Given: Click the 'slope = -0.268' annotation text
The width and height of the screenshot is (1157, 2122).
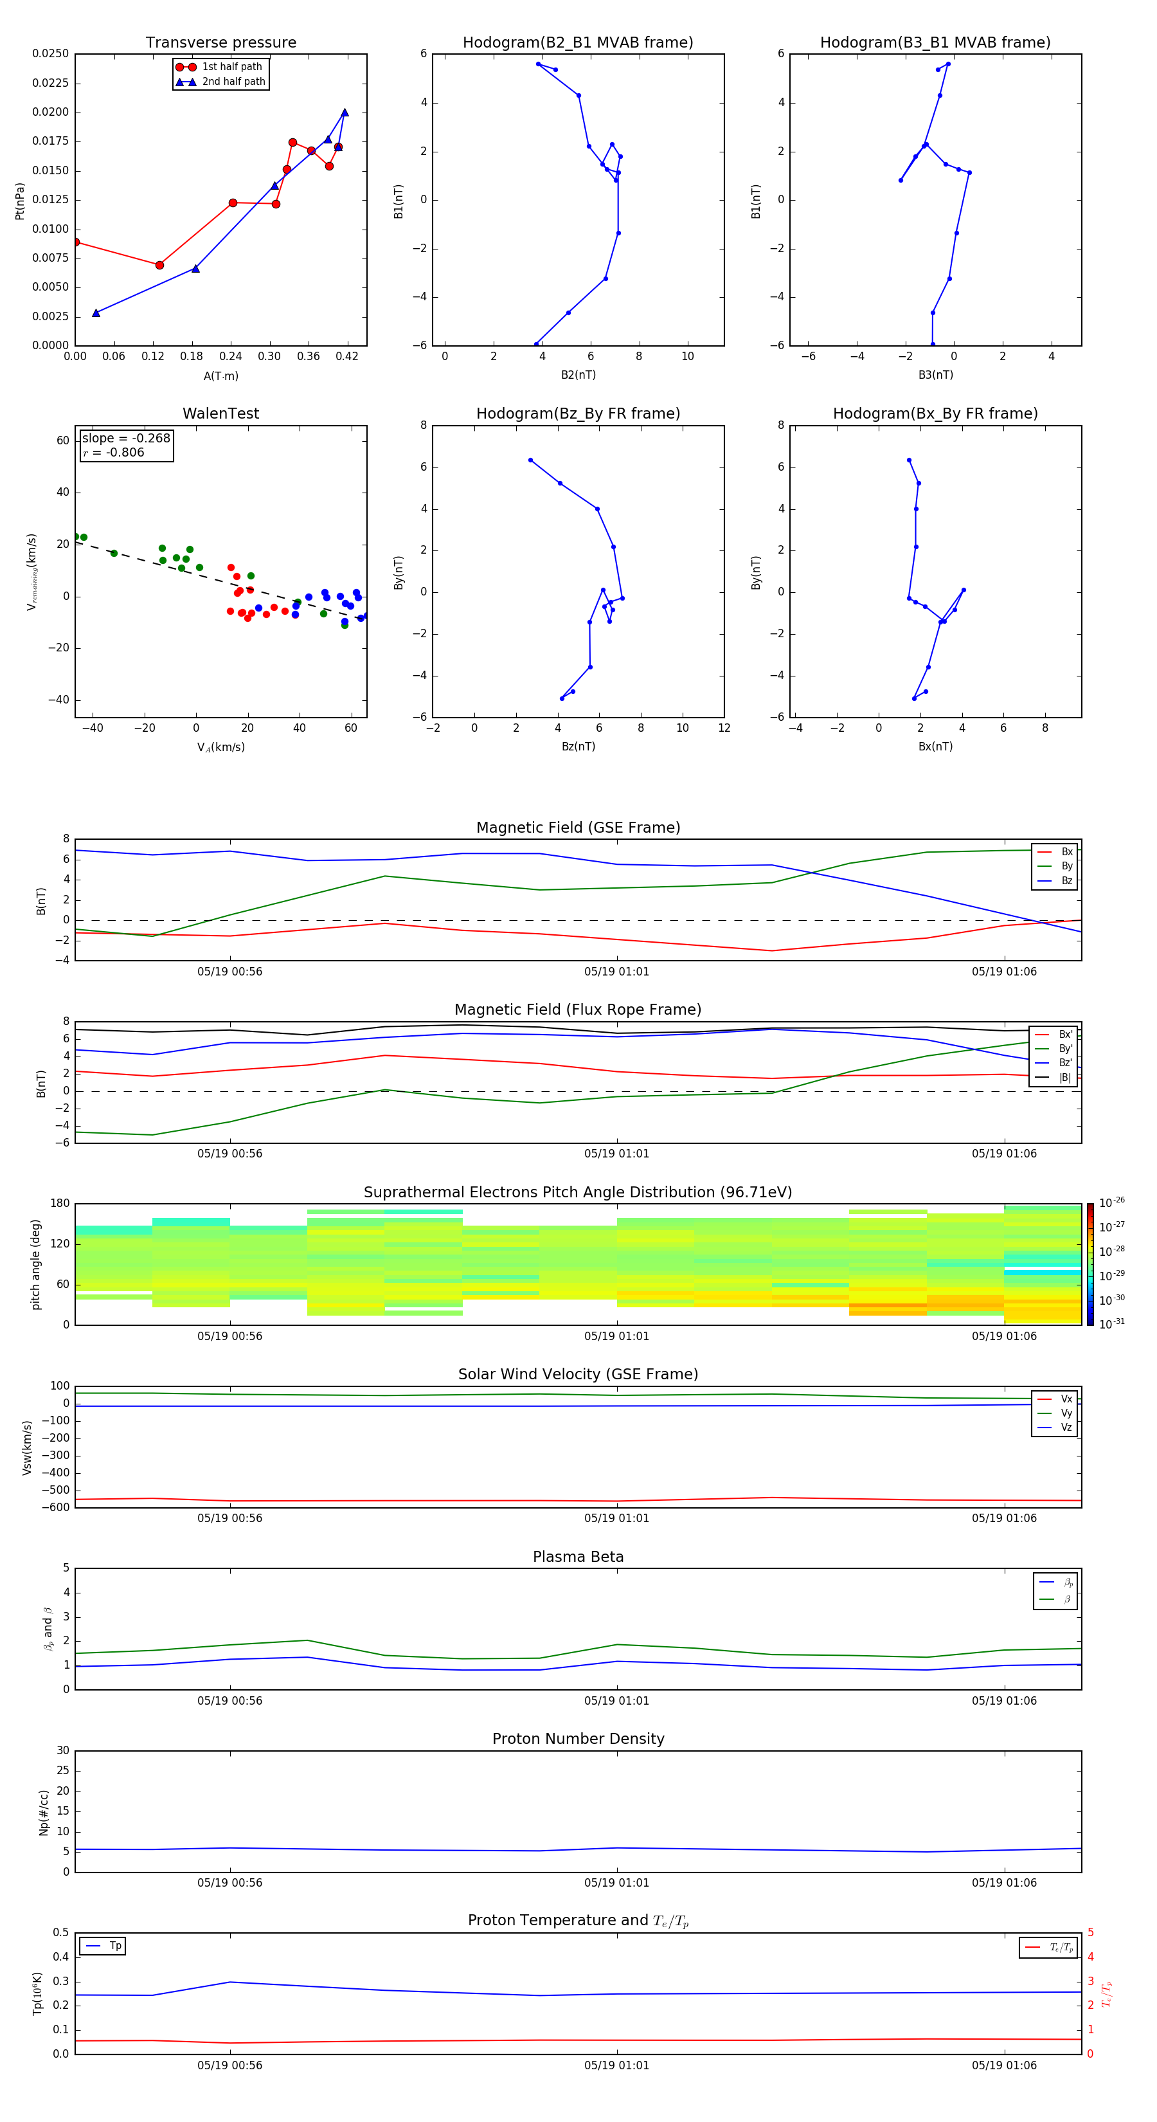Looking at the screenshot, I should point(126,439).
